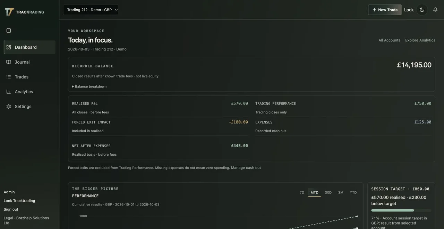Viewport: 444px width, 229px height.
Task: Open the Explore Analytics link
Action: click(420, 40)
